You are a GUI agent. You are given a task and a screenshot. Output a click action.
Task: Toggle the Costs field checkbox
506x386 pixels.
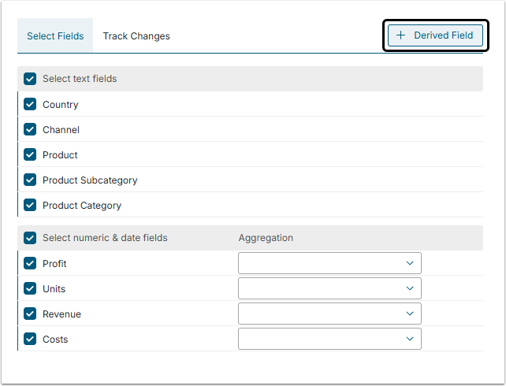(x=31, y=340)
